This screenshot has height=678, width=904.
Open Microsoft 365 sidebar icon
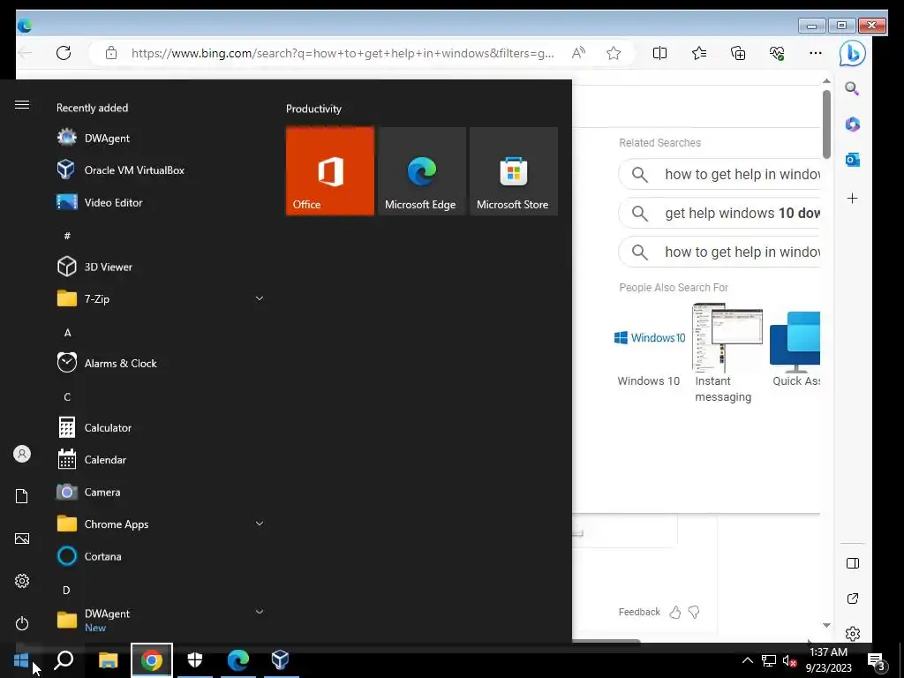[x=852, y=124]
